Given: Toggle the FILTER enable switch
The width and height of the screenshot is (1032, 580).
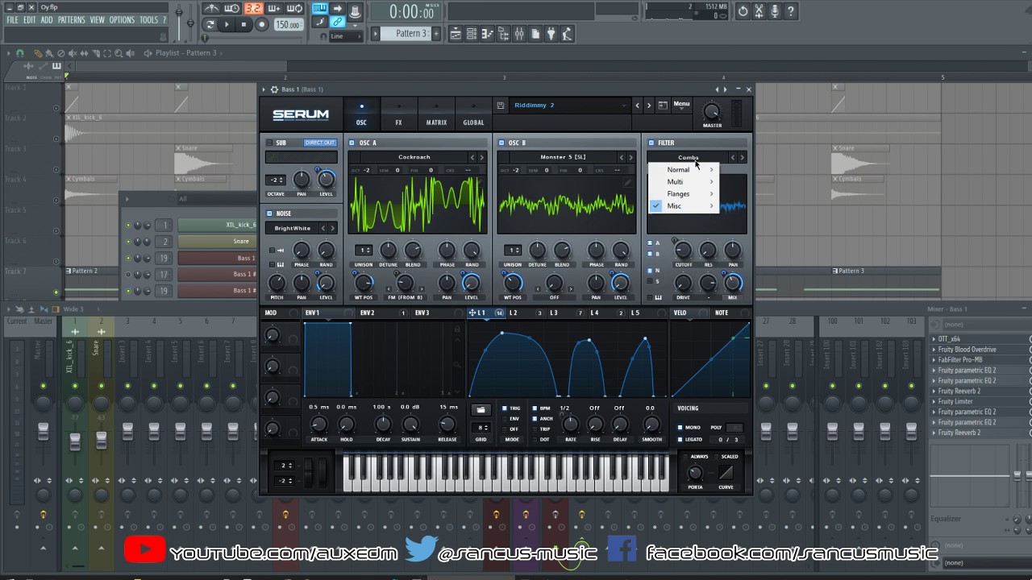Looking at the screenshot, I should click(x=651, y=143).
